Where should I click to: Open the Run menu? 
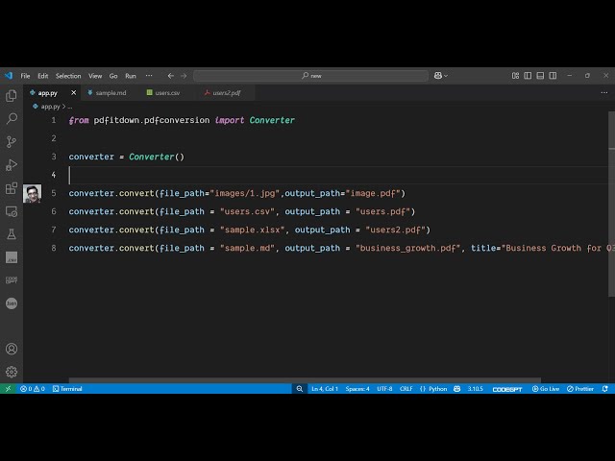coord(131,76)
